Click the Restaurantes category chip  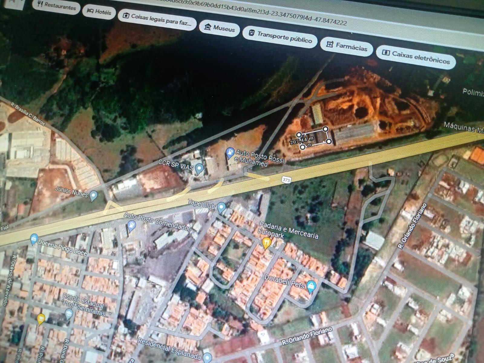pyautogui.click(x=56, y=6)
